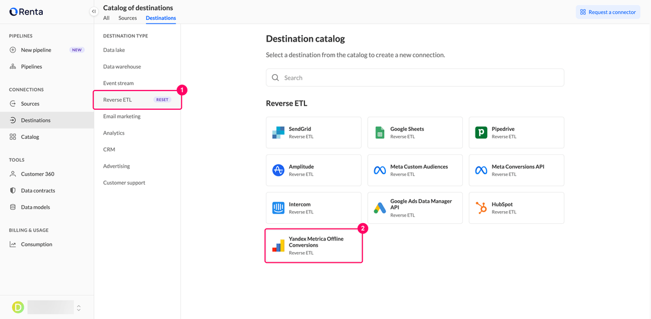
Task: Collapse the sidebar with arrow button
Action: point(94,11)
